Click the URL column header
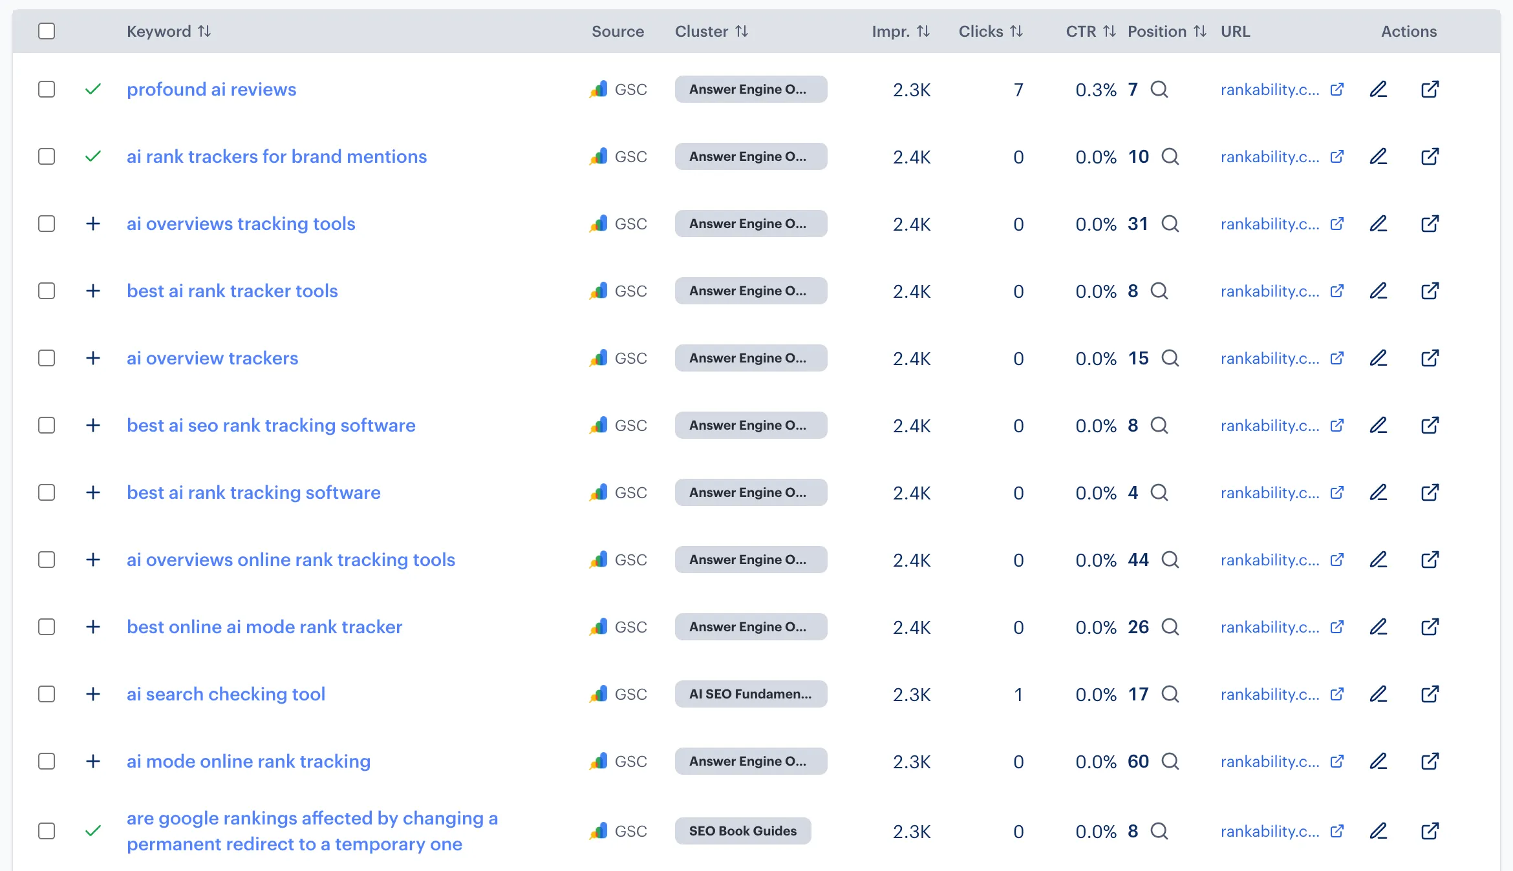1513x871 pixels. pos(1236,31)
